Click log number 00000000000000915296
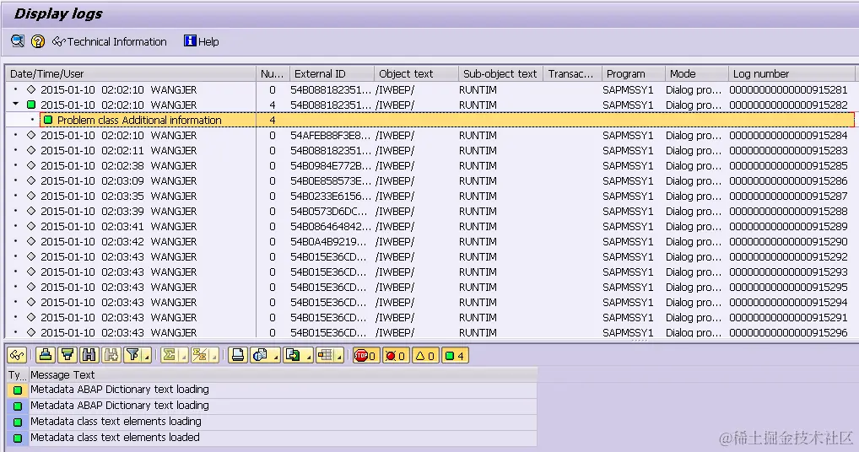Viewport: 859px width, 452px height. pos(788,332)
